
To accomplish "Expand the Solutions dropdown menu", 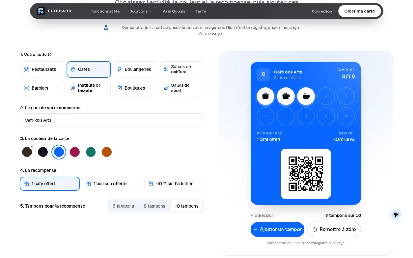I will [x=141, y=11].
